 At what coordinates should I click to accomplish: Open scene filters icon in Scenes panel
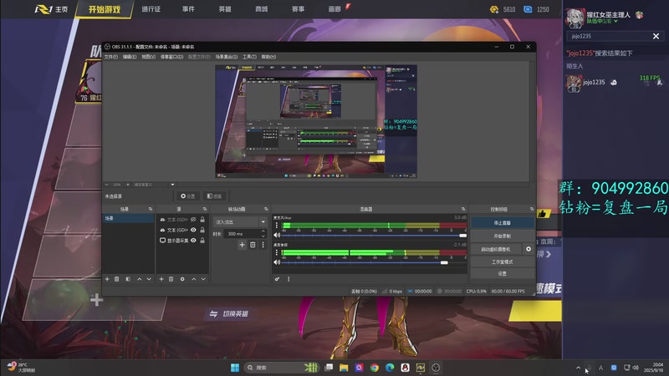click(128, 279)
